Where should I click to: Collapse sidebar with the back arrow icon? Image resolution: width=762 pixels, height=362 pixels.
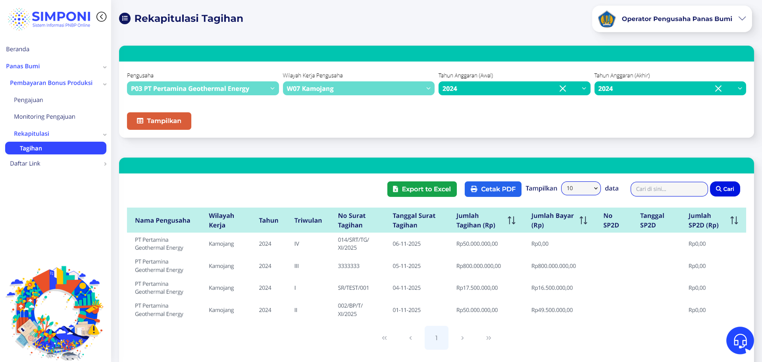[x=102, y=17]
